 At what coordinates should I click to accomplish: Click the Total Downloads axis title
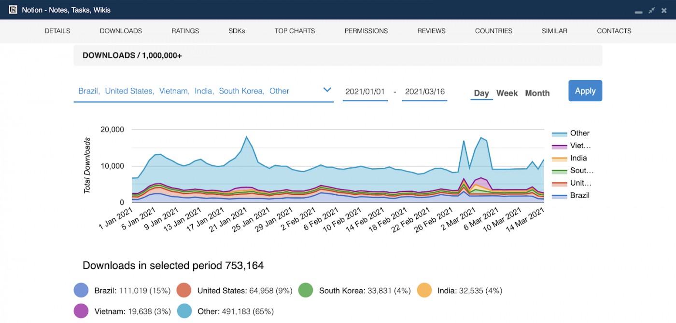(87, 165)
